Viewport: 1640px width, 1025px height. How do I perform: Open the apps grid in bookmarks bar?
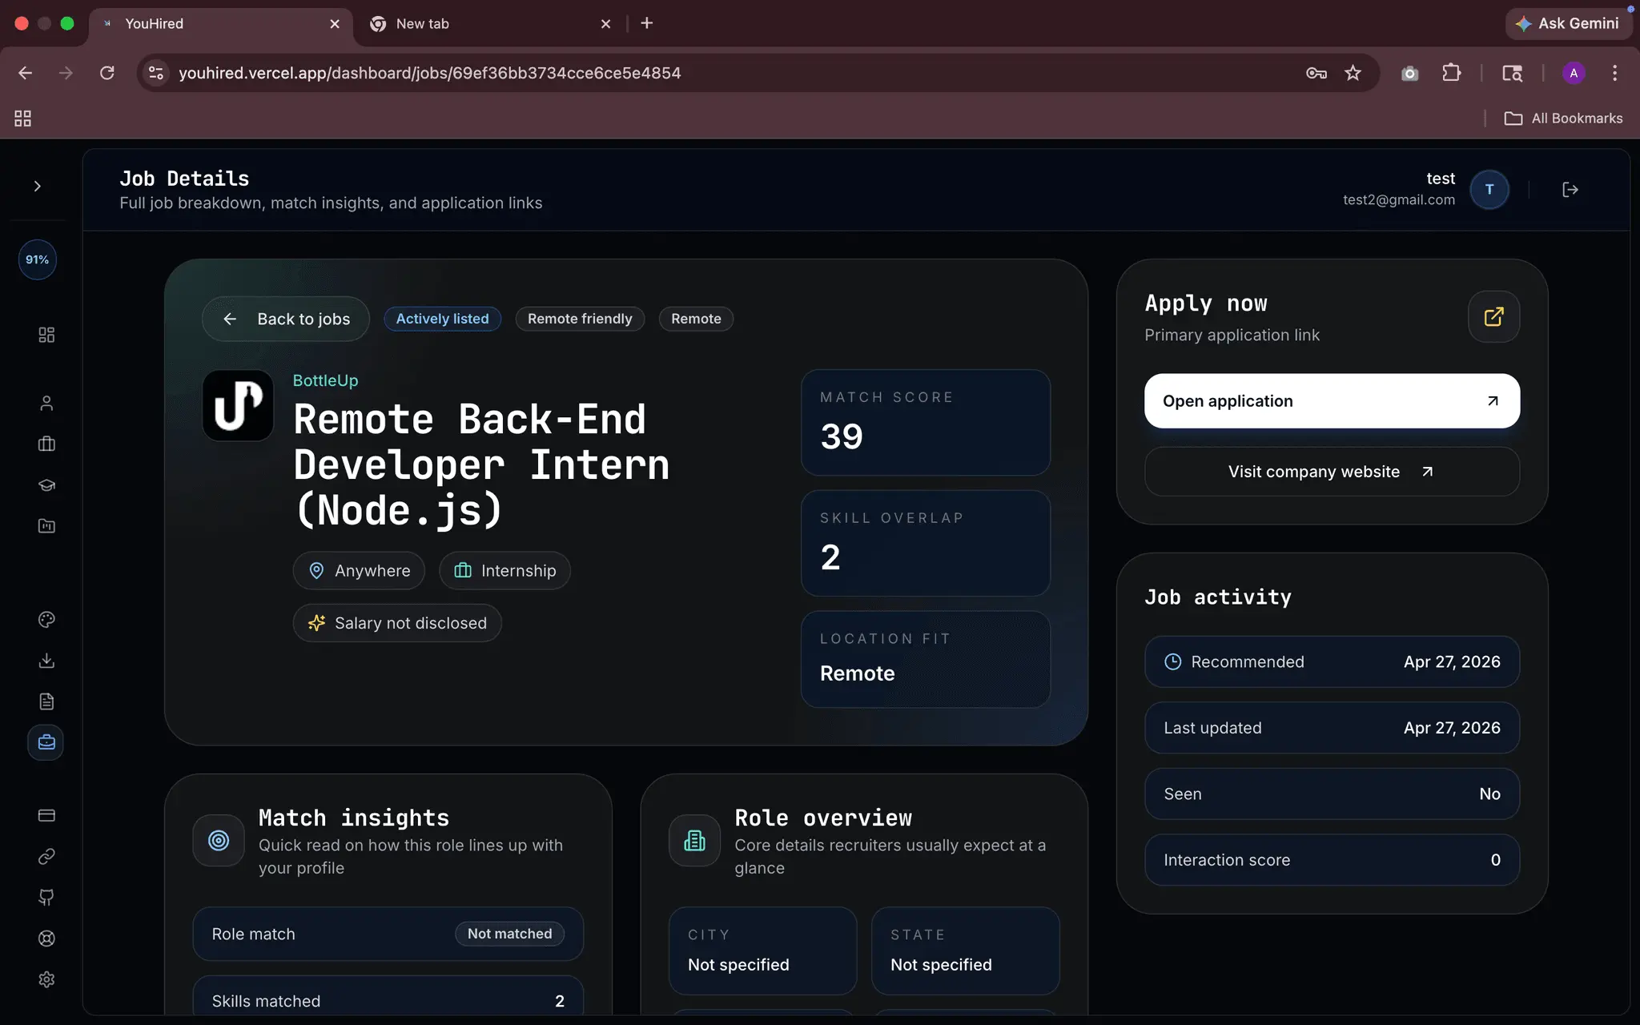(22, 119)
